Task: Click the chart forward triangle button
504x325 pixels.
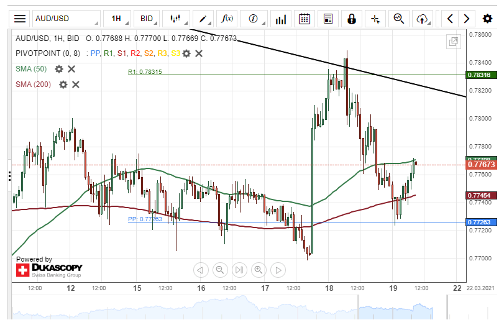Action: [278, 270]
